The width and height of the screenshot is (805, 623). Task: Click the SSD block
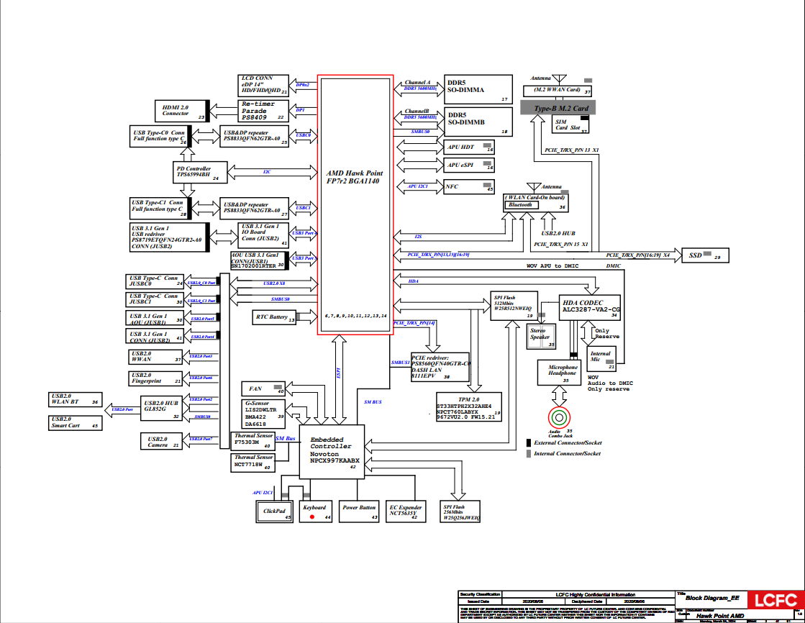coord(705,255)
